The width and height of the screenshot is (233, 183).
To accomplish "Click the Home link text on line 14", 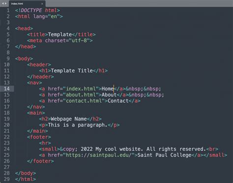I will pos(108,89).
